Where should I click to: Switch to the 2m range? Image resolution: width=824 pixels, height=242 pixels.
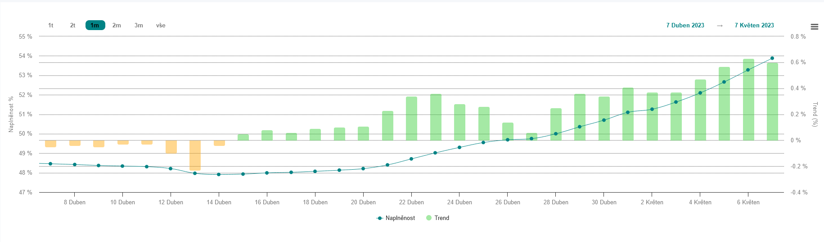(117, 26)
